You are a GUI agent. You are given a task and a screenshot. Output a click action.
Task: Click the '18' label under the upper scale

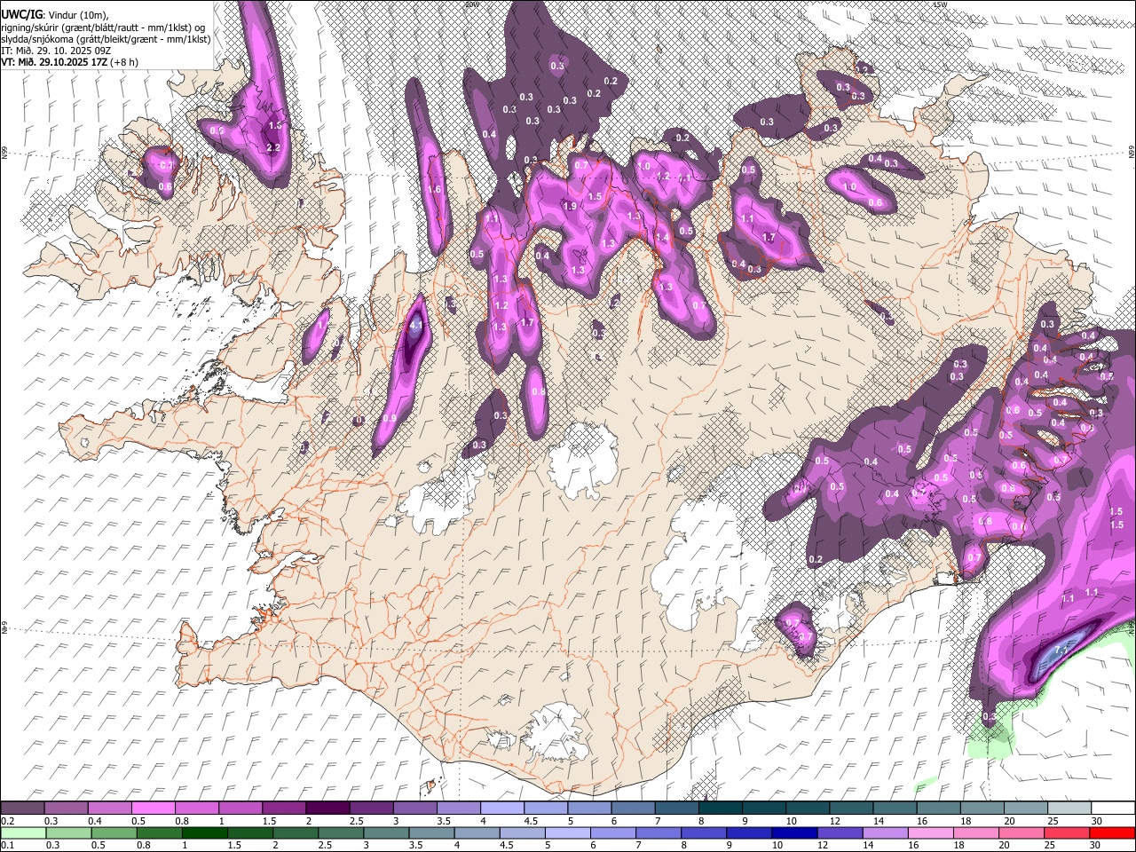965,821
